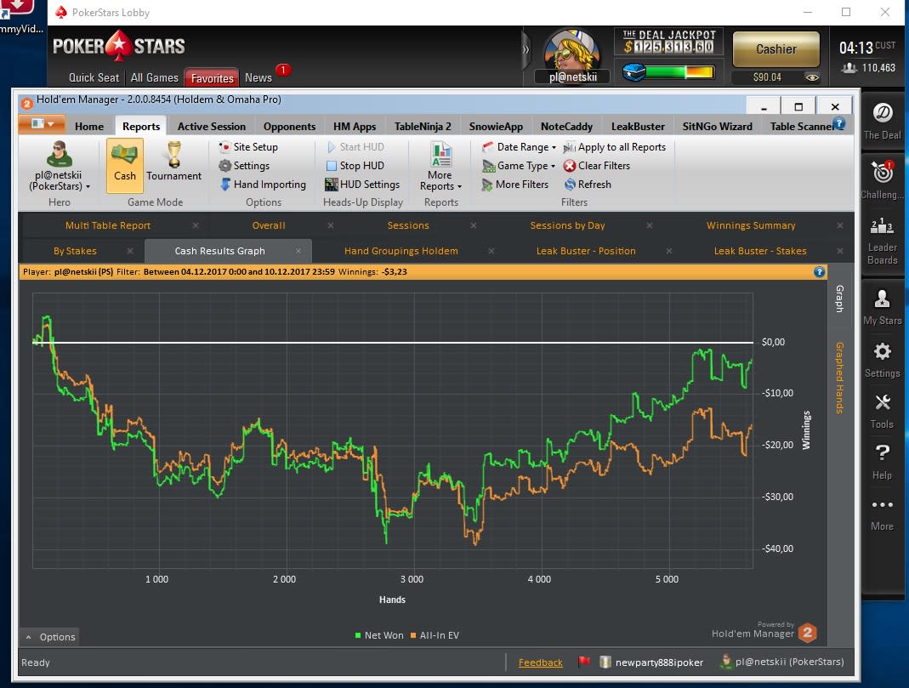
Task: Open PokerStars sidebar Settings gear
Action: click(x=883, y=360)
